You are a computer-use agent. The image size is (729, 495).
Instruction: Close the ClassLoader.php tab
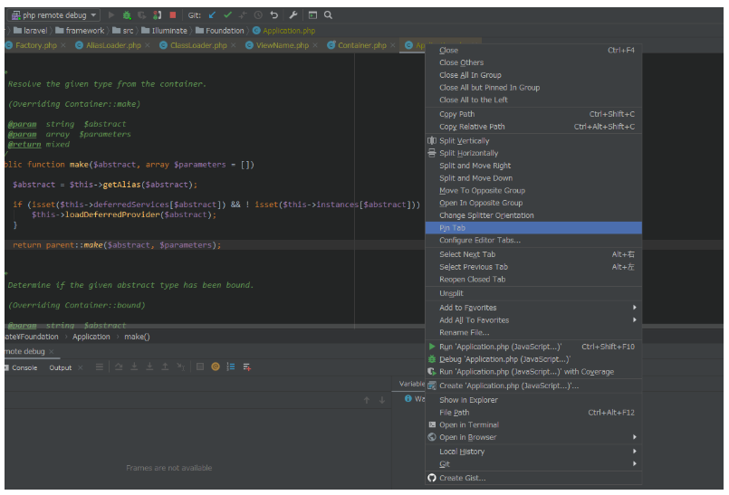(234, 45)
